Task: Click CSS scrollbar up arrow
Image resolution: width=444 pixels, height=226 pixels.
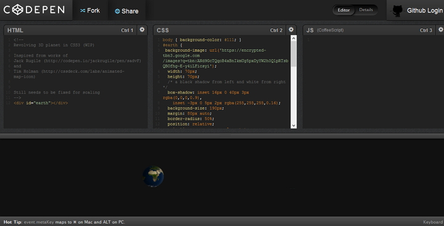Action: (294, 38)
